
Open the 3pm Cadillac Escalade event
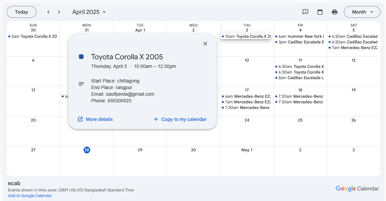[300, 42]
